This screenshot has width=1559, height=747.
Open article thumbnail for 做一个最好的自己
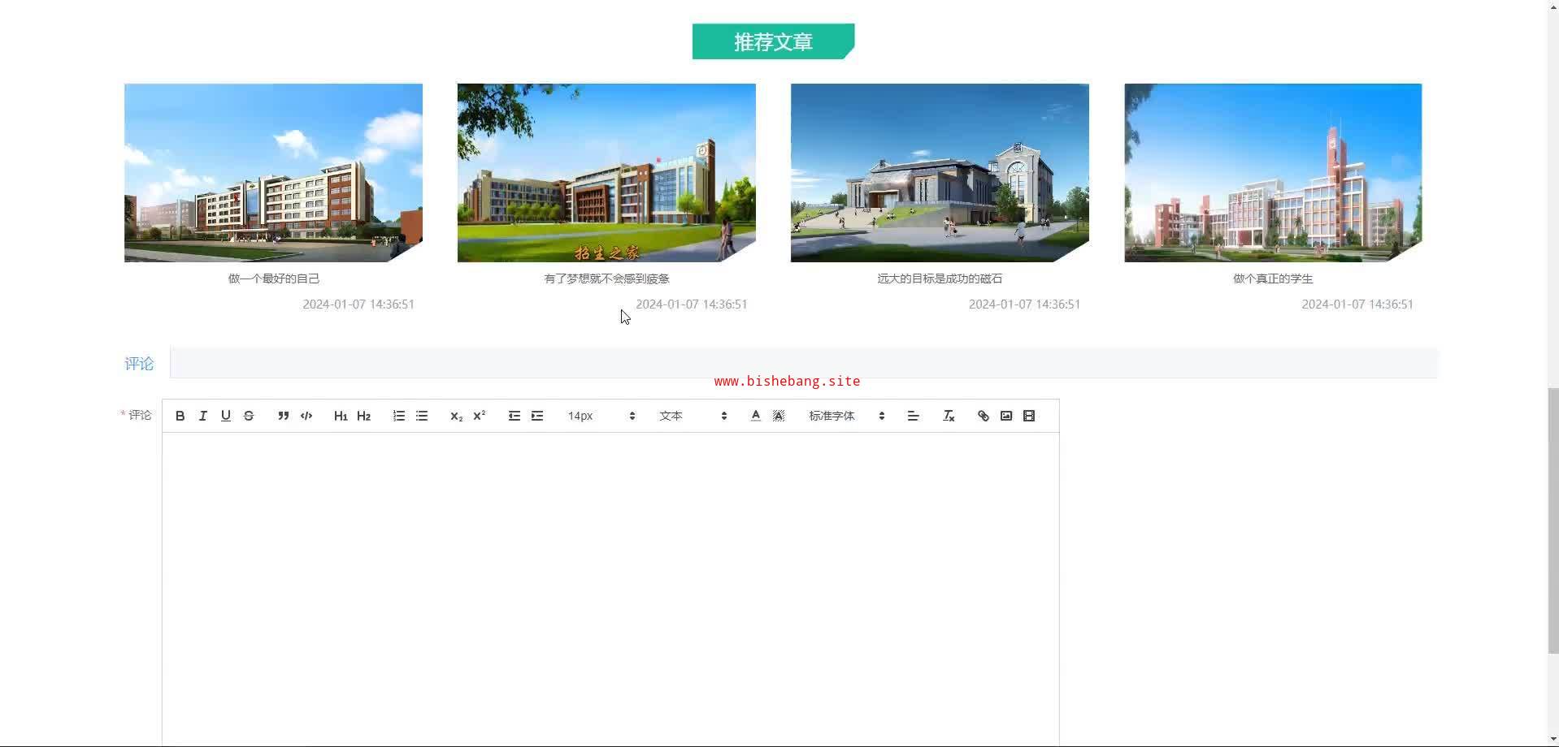(273, 173)
